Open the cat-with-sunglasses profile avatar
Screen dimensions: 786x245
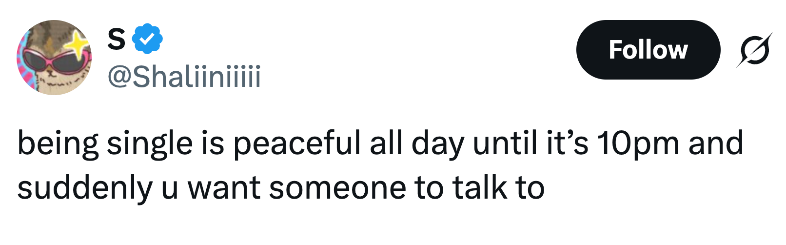(x=54, y=58)
